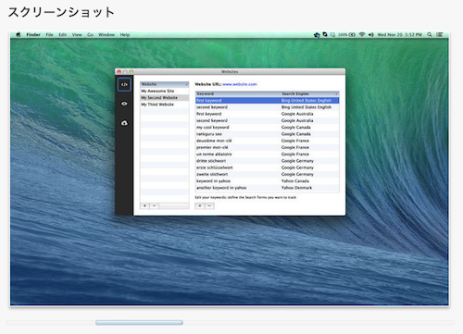Viewport: 463px width, 334px height.
Task: Open the www.website.com link
Action: 240,84
